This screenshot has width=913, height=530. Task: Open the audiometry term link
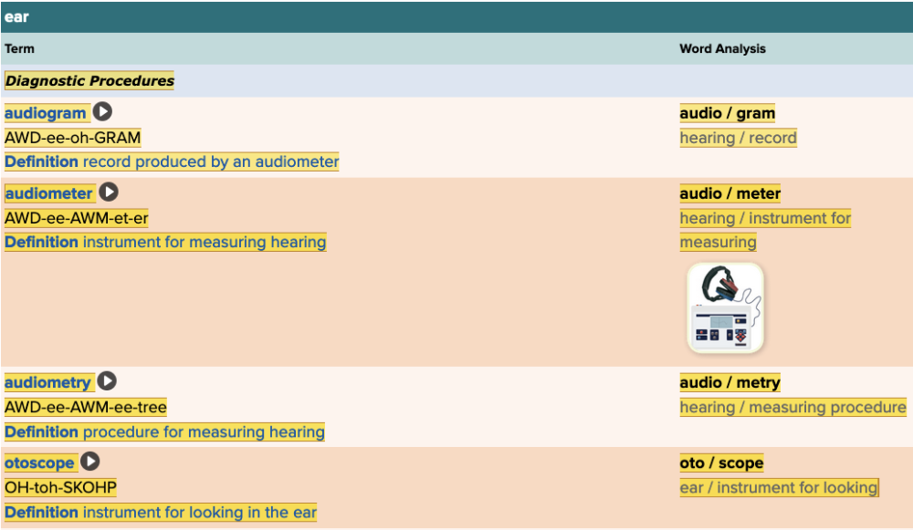coord(47,382)
